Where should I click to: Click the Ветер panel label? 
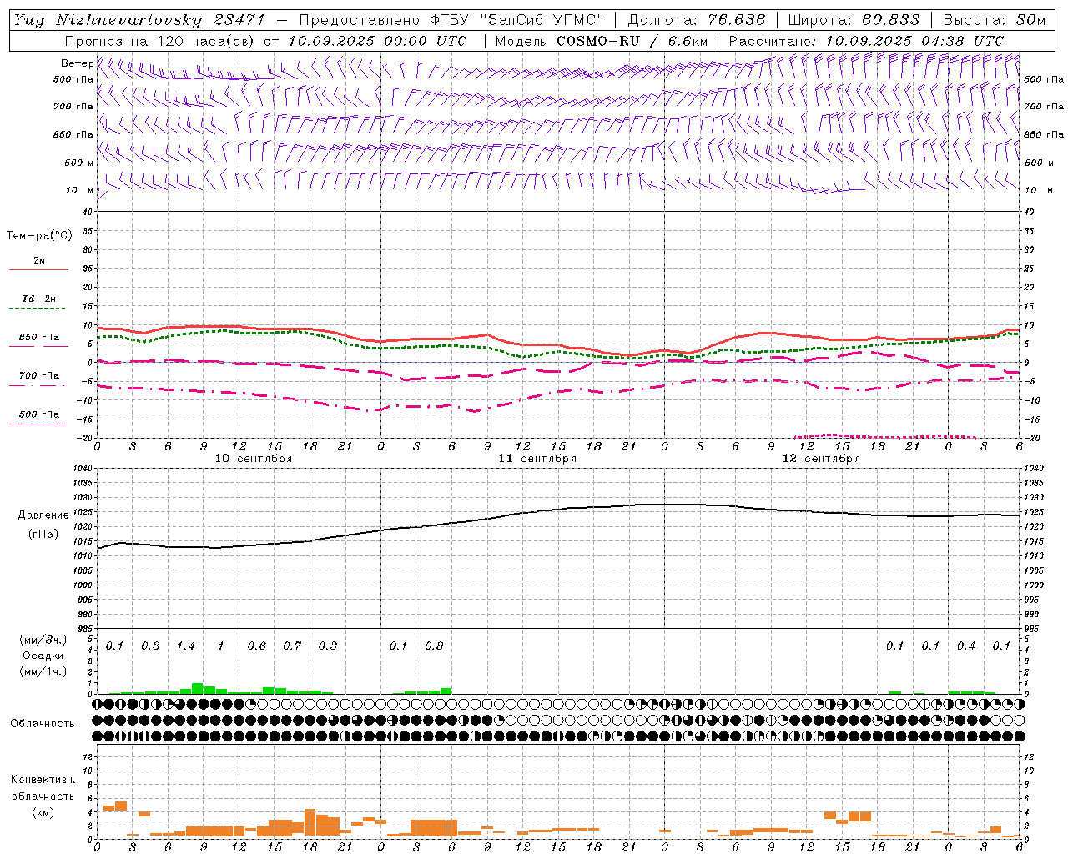78,63
